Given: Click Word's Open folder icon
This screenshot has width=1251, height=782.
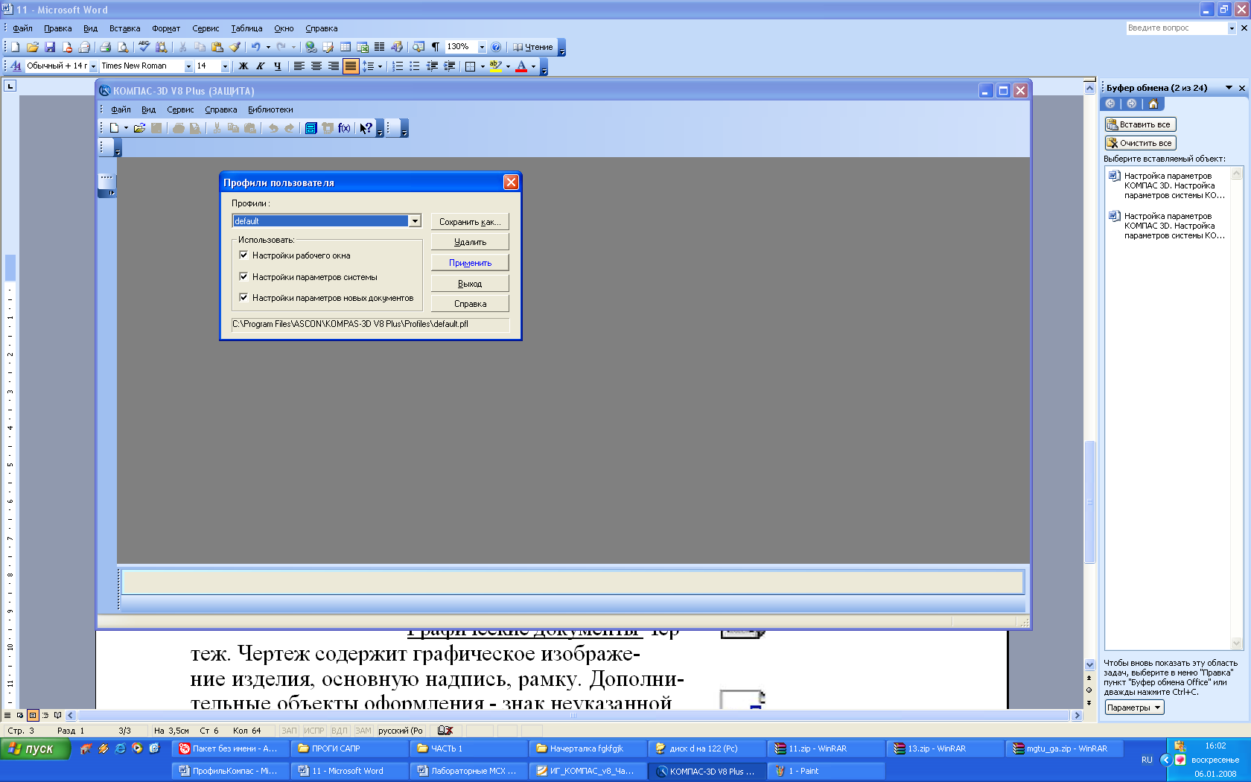Looking at the screenshot, I should (x=33, y=47).
